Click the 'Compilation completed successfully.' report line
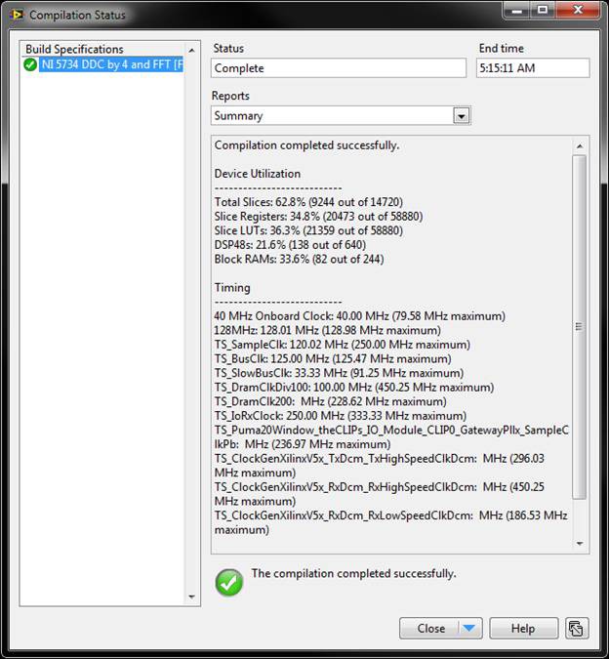The width and height of the screenshot is (609, 659). coord(306,145)
